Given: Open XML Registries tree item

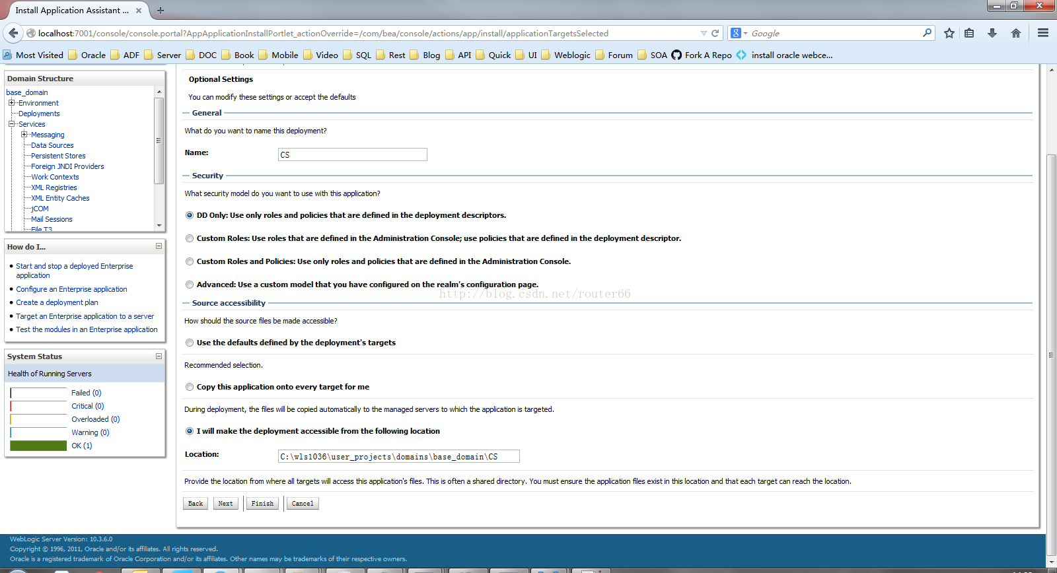Looking at the screenshot, I should [x=54, y=187].
